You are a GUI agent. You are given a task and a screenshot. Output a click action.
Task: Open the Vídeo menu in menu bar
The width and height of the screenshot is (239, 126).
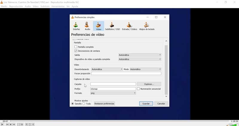(36, 6)
